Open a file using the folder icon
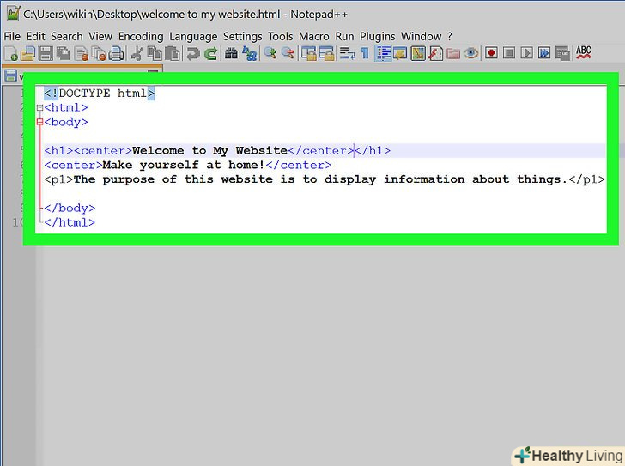 27,53
